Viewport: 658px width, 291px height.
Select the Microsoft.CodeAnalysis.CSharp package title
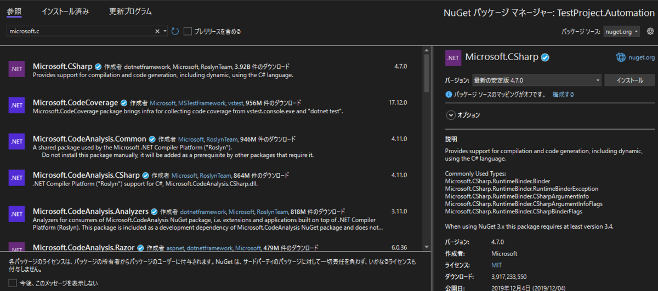pos(86,175)
